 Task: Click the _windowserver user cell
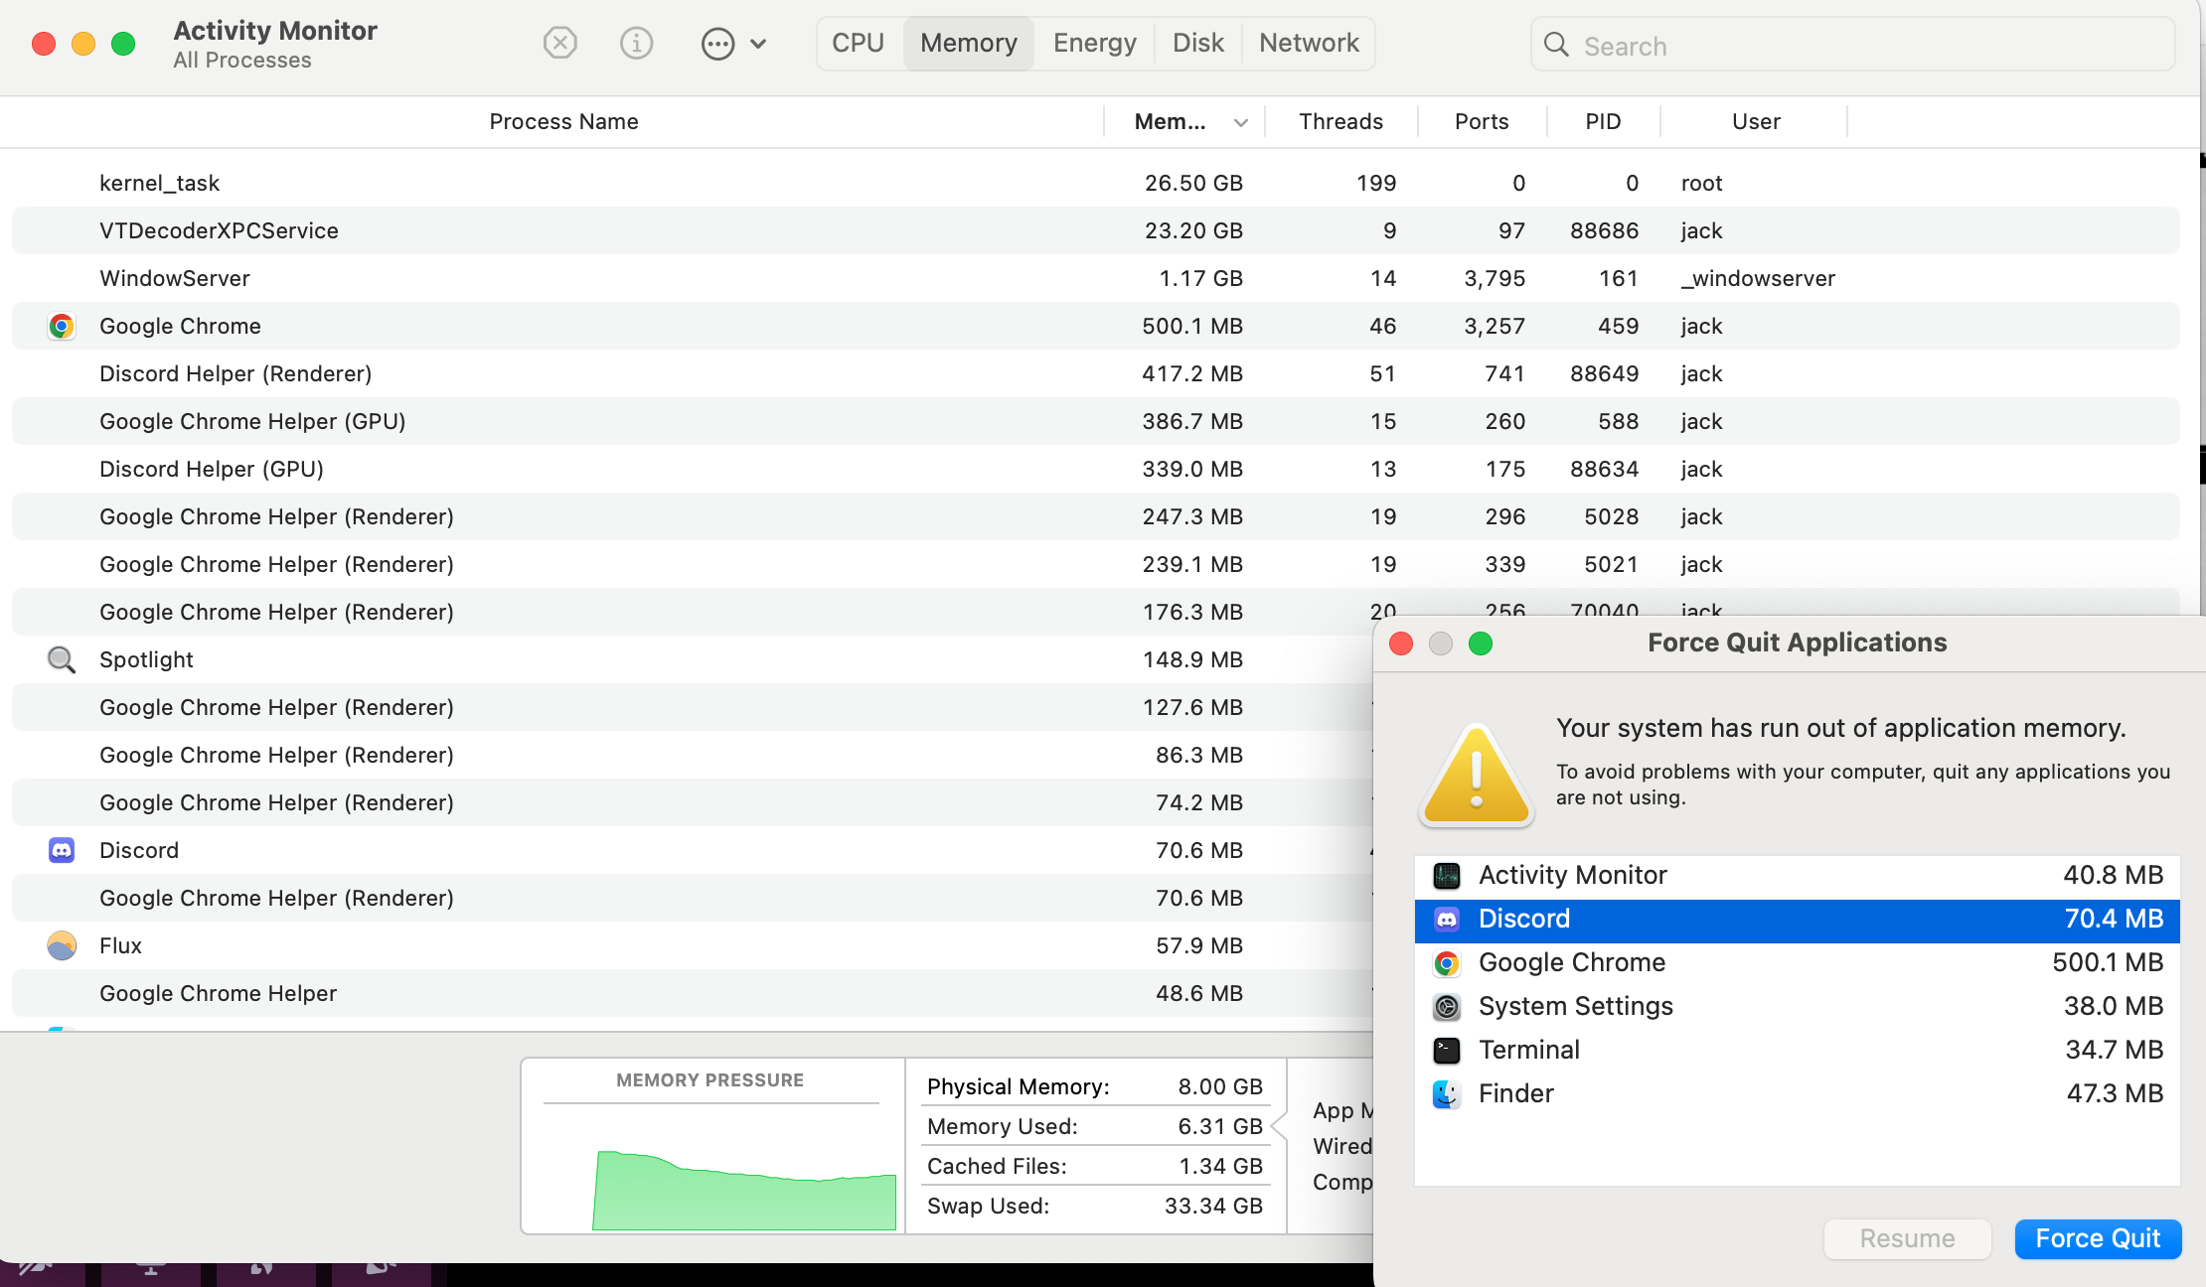1758,278
